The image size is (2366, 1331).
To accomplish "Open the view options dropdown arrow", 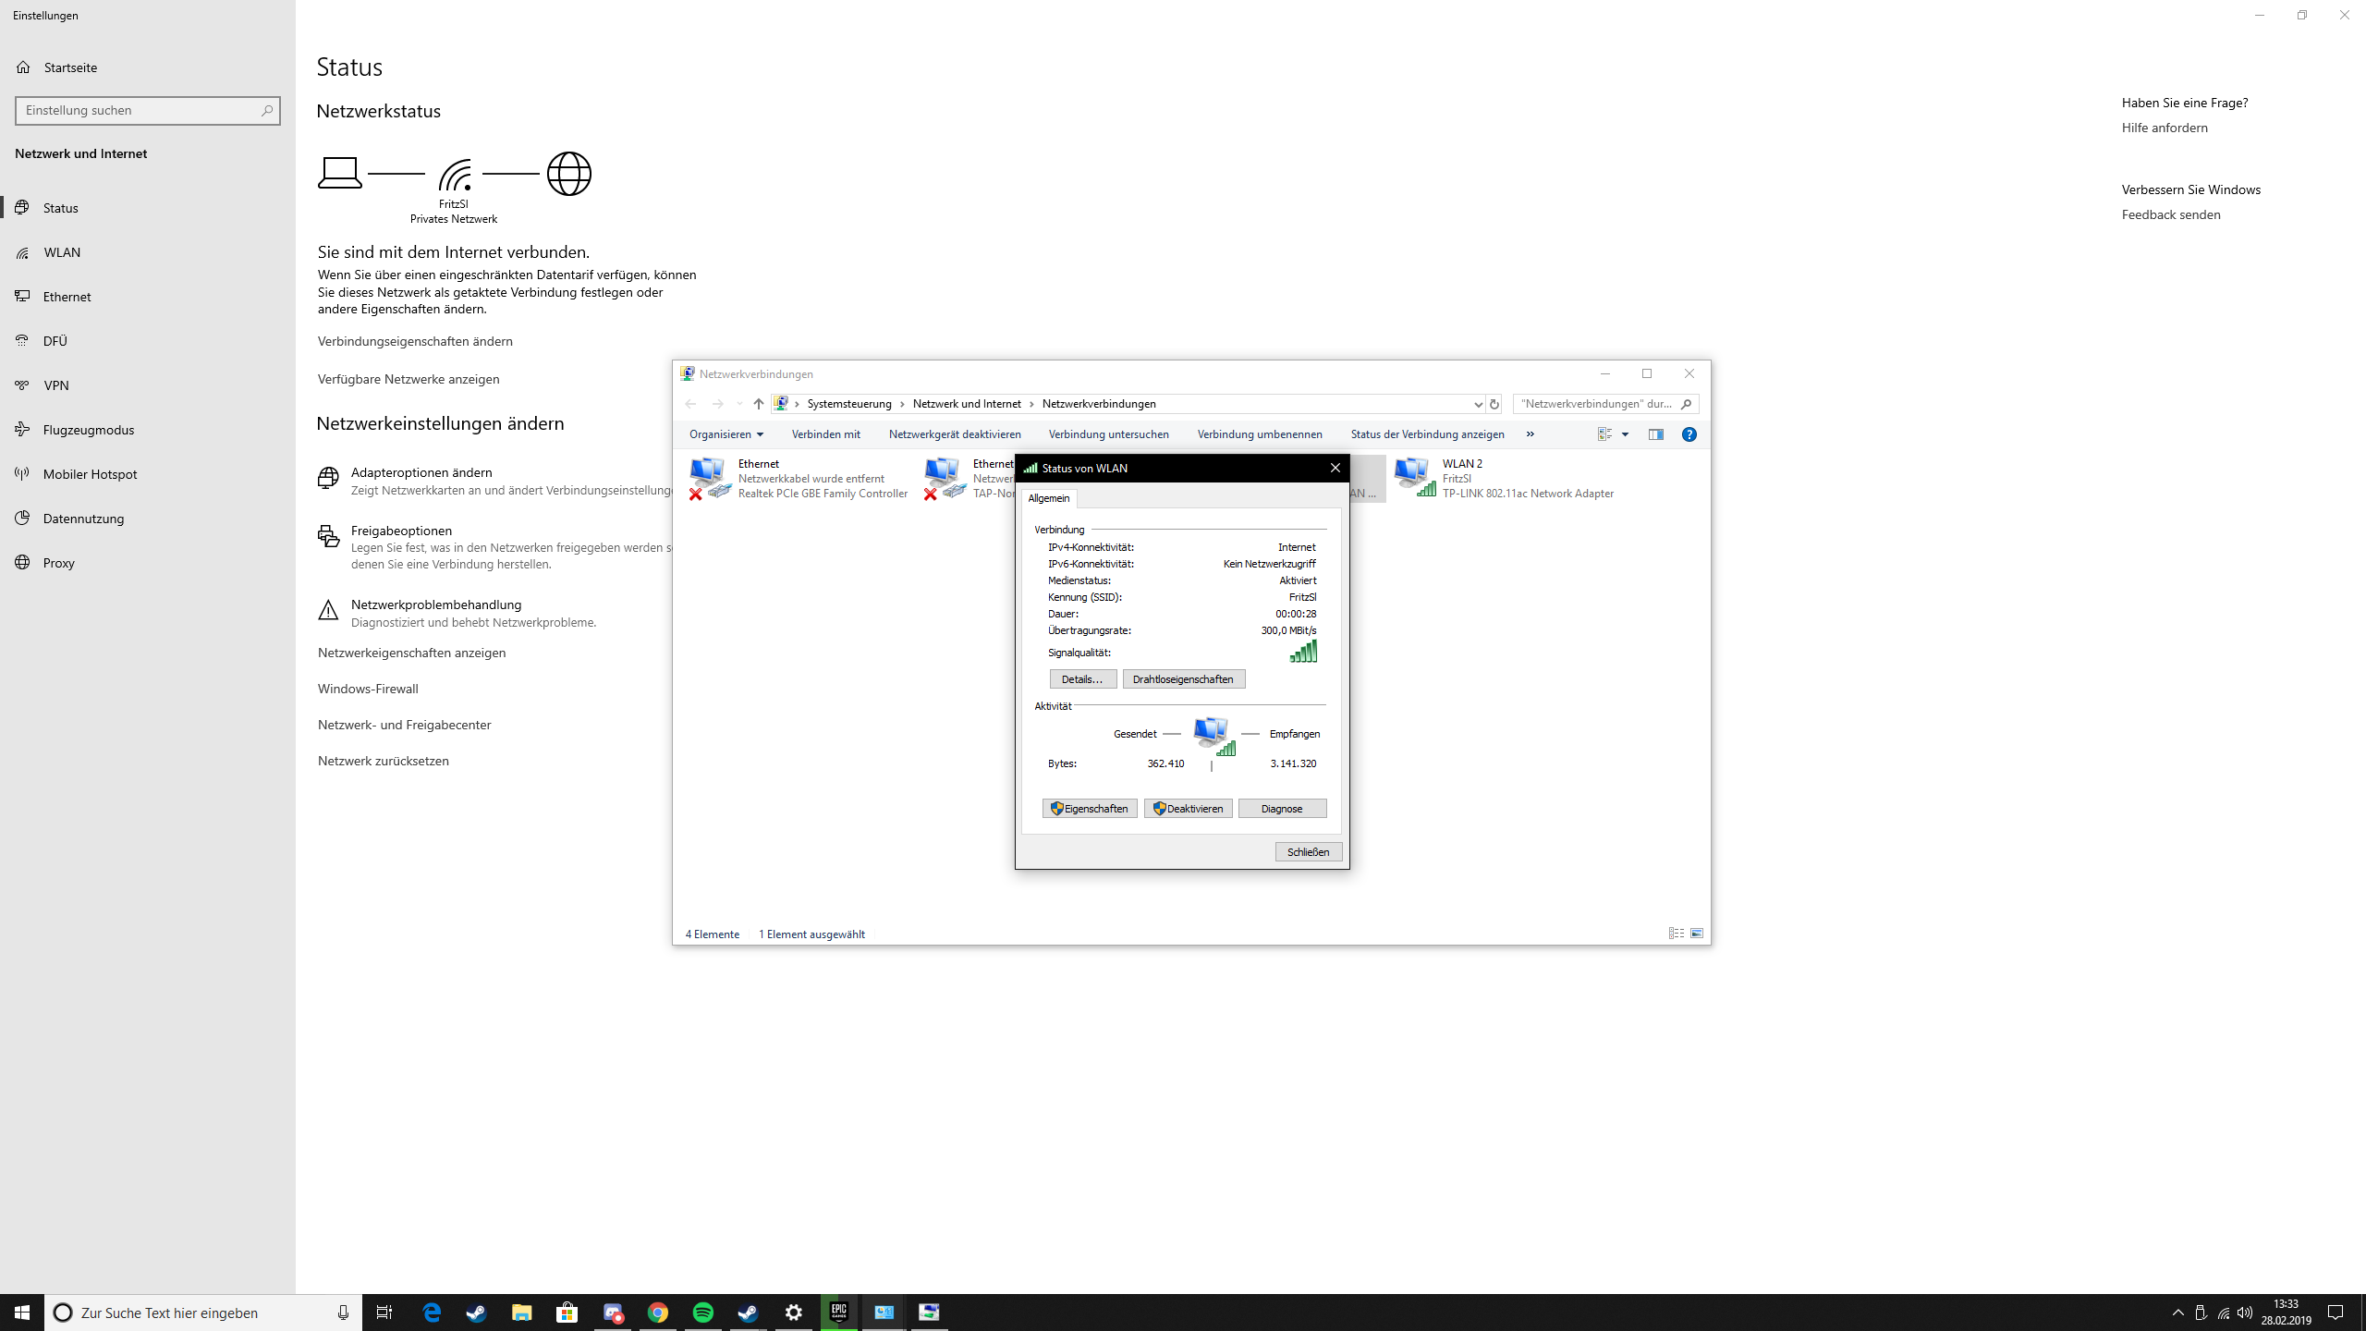I will click(x=1624, y=433).
